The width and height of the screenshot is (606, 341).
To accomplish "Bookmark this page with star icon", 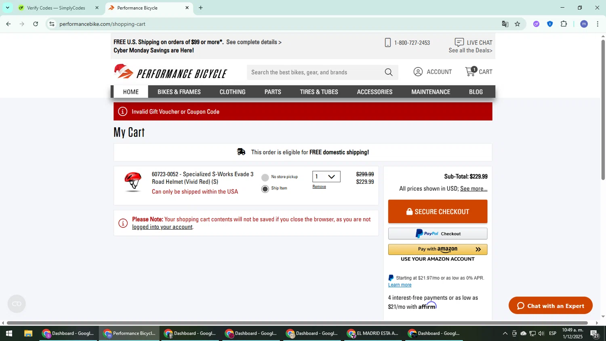I will [518, 24].
